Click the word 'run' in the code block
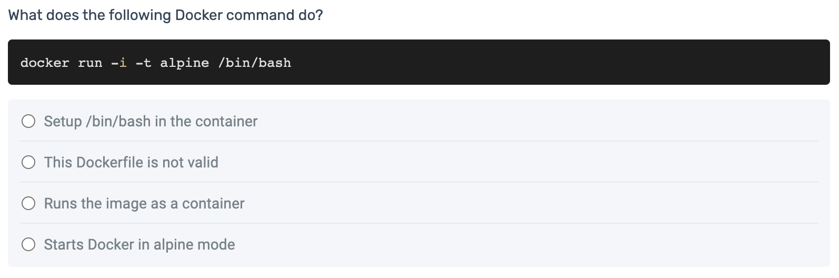Image resolution: width=839 pixels, height=278 pixels. pyautogui.click(x=90, y=63)
